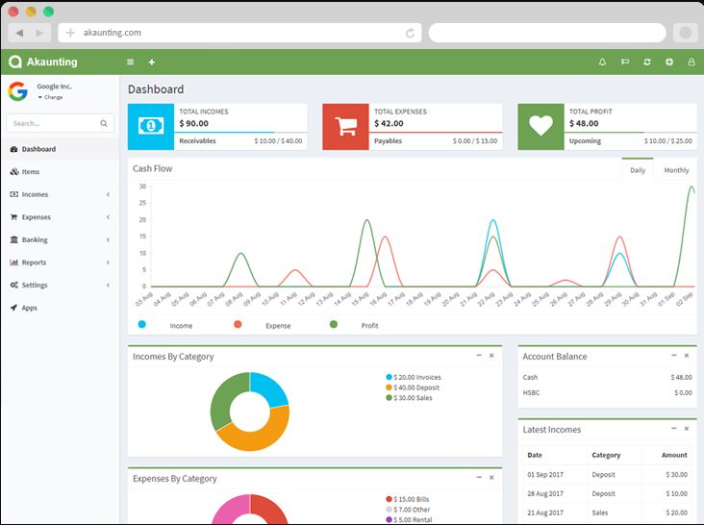Image resolution: width=704 pixels, height=525 pixels.
Task: Click the browser back arrow
Action: point(19,33)
